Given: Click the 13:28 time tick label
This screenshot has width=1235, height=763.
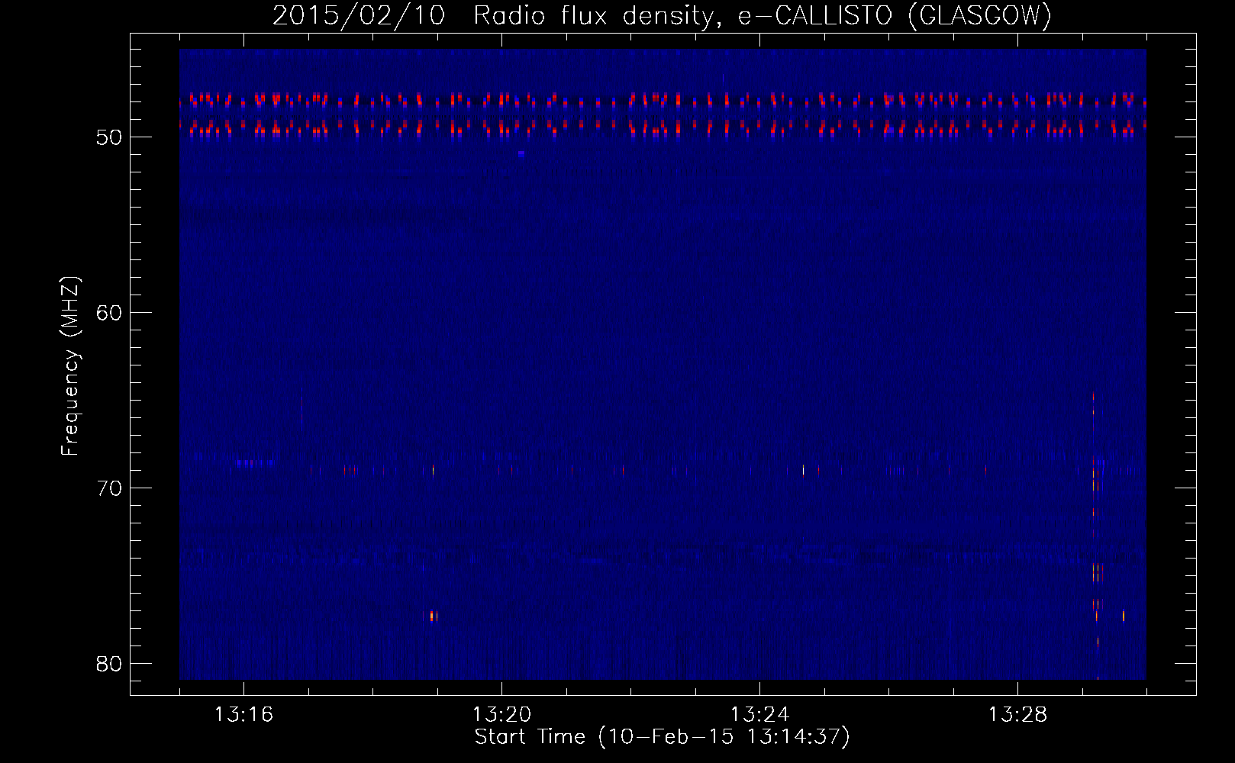Looking at the screenshot, I should (1017, 715).
